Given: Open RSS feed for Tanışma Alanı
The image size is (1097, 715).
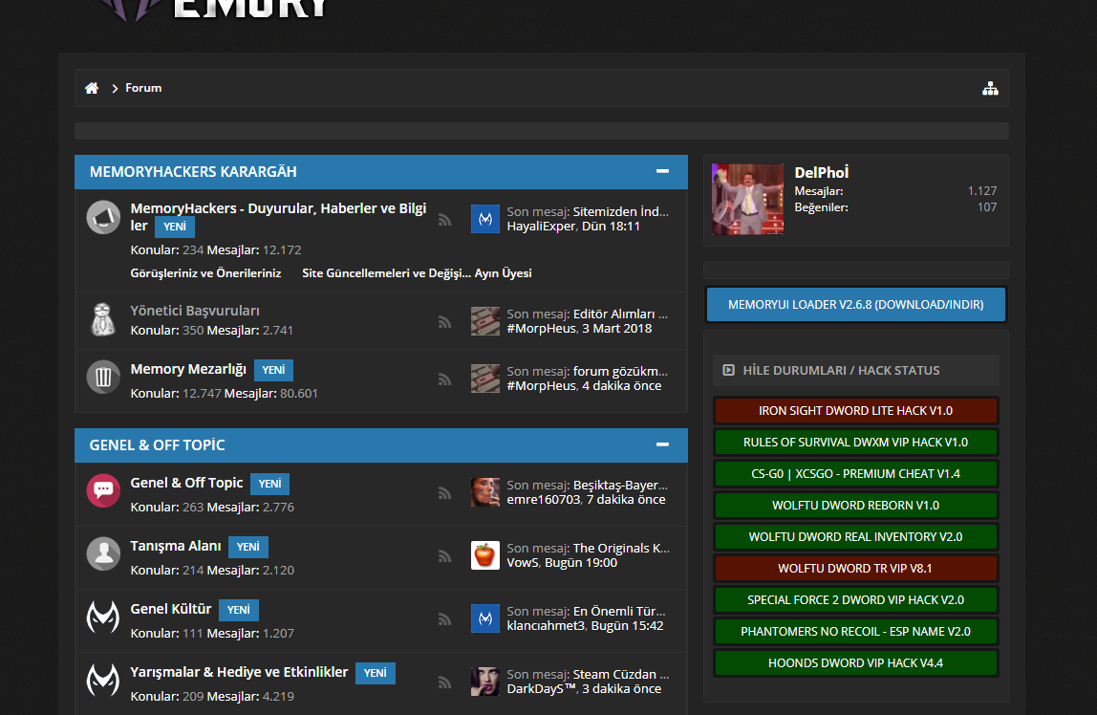Looking at the screenshot, I should click(x=444, y=556).
